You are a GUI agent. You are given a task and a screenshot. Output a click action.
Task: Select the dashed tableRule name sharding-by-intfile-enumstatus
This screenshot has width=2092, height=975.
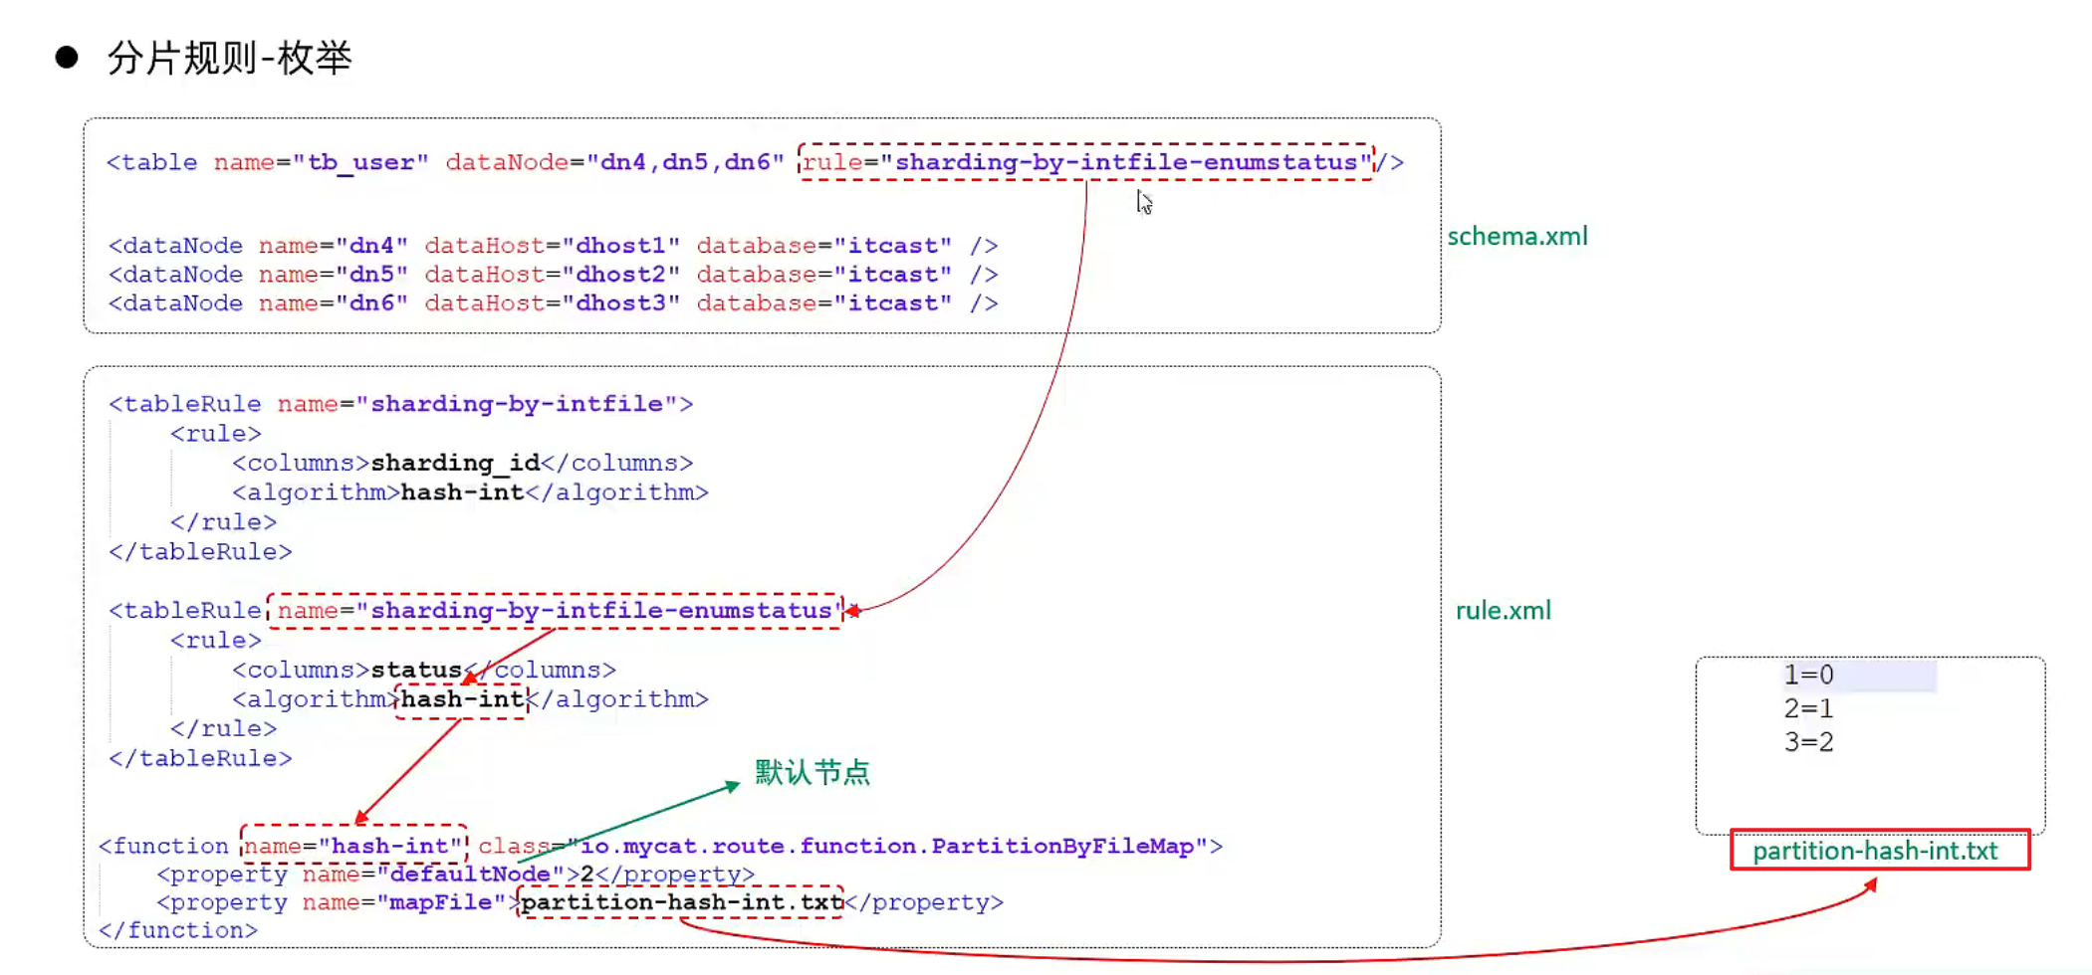555,611
